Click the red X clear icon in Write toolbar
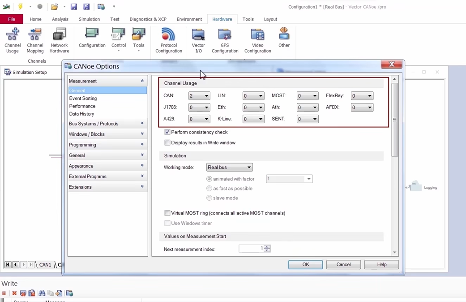Screen dimensions: 466x302 coord(14,293)
